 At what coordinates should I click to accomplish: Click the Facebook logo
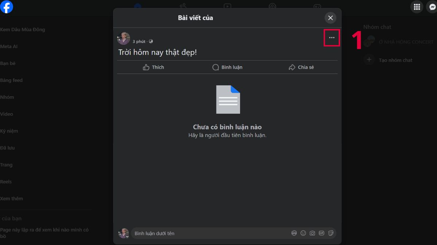pyautogui.click(x=6, y=7)
